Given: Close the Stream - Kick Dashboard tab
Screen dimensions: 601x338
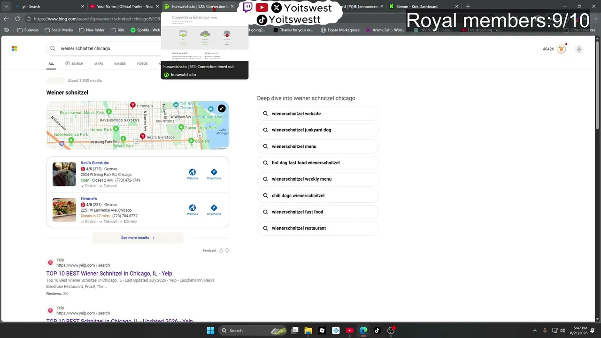Looking at the screenshot, I should tap(456, 7).
